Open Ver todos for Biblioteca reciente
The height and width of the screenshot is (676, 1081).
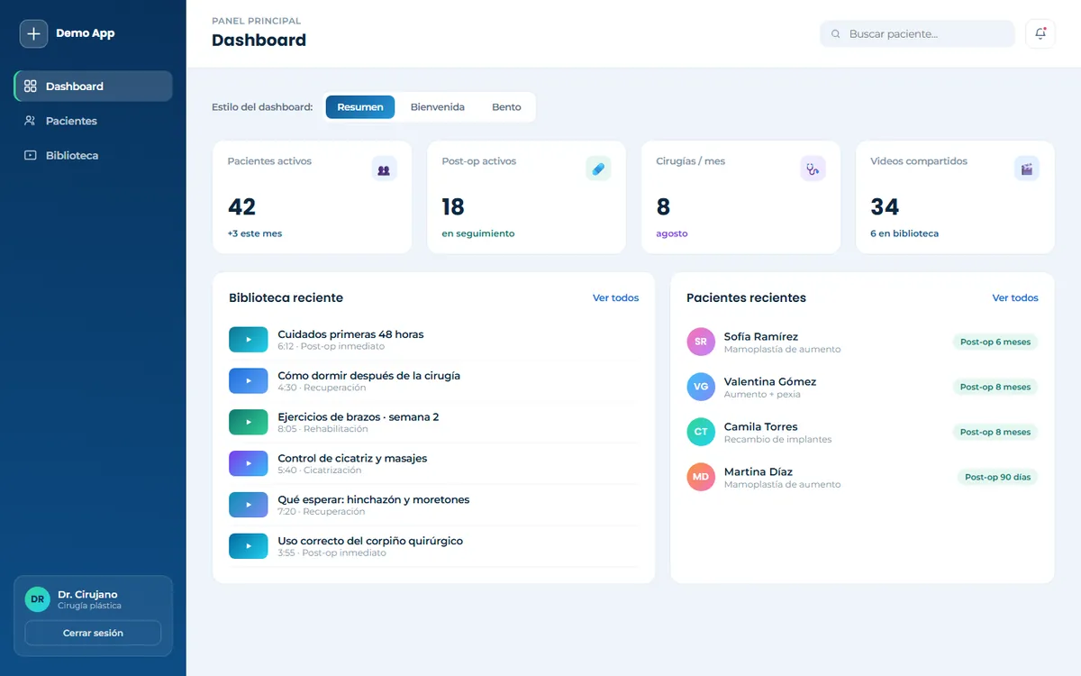point(616,298)
